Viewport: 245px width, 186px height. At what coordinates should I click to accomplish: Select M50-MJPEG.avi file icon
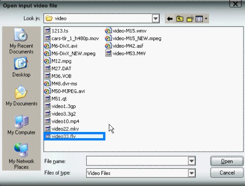(x=47, y=91)
